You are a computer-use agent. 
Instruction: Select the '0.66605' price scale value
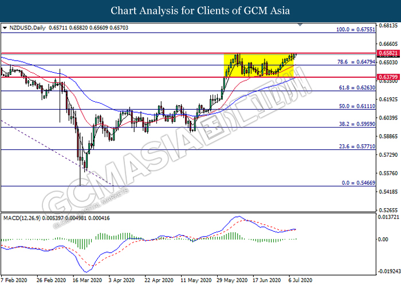click(x=388, y=44)
